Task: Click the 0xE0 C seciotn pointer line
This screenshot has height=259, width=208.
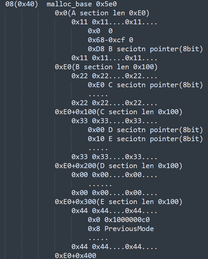Action: coord(145,85)
